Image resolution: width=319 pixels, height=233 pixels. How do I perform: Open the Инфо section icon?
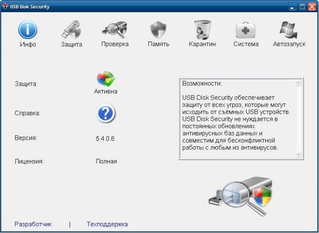click(x=28, y=30)
